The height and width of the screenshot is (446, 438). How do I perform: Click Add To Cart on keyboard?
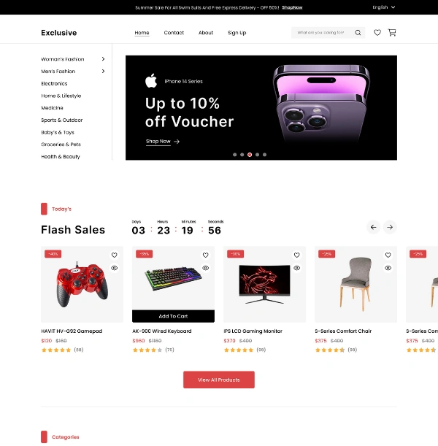point(173,316)
